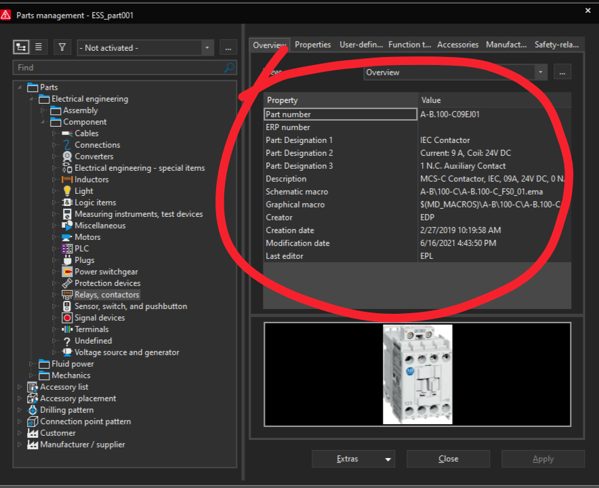
Task: Select the Undefined question mark icon
Action: 67,341
